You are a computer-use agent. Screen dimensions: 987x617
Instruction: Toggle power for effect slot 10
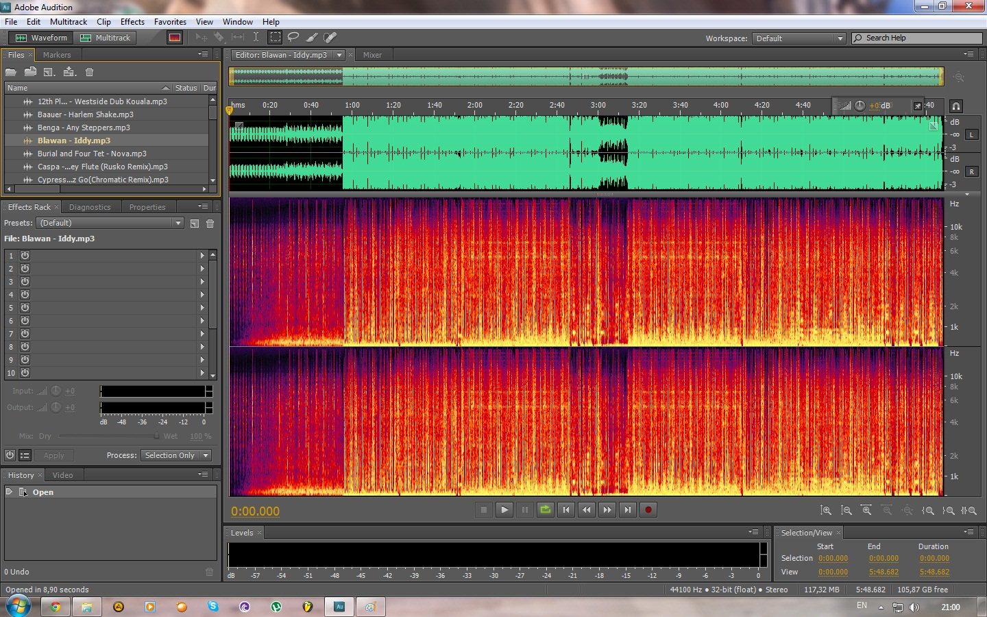click(25, 373)
